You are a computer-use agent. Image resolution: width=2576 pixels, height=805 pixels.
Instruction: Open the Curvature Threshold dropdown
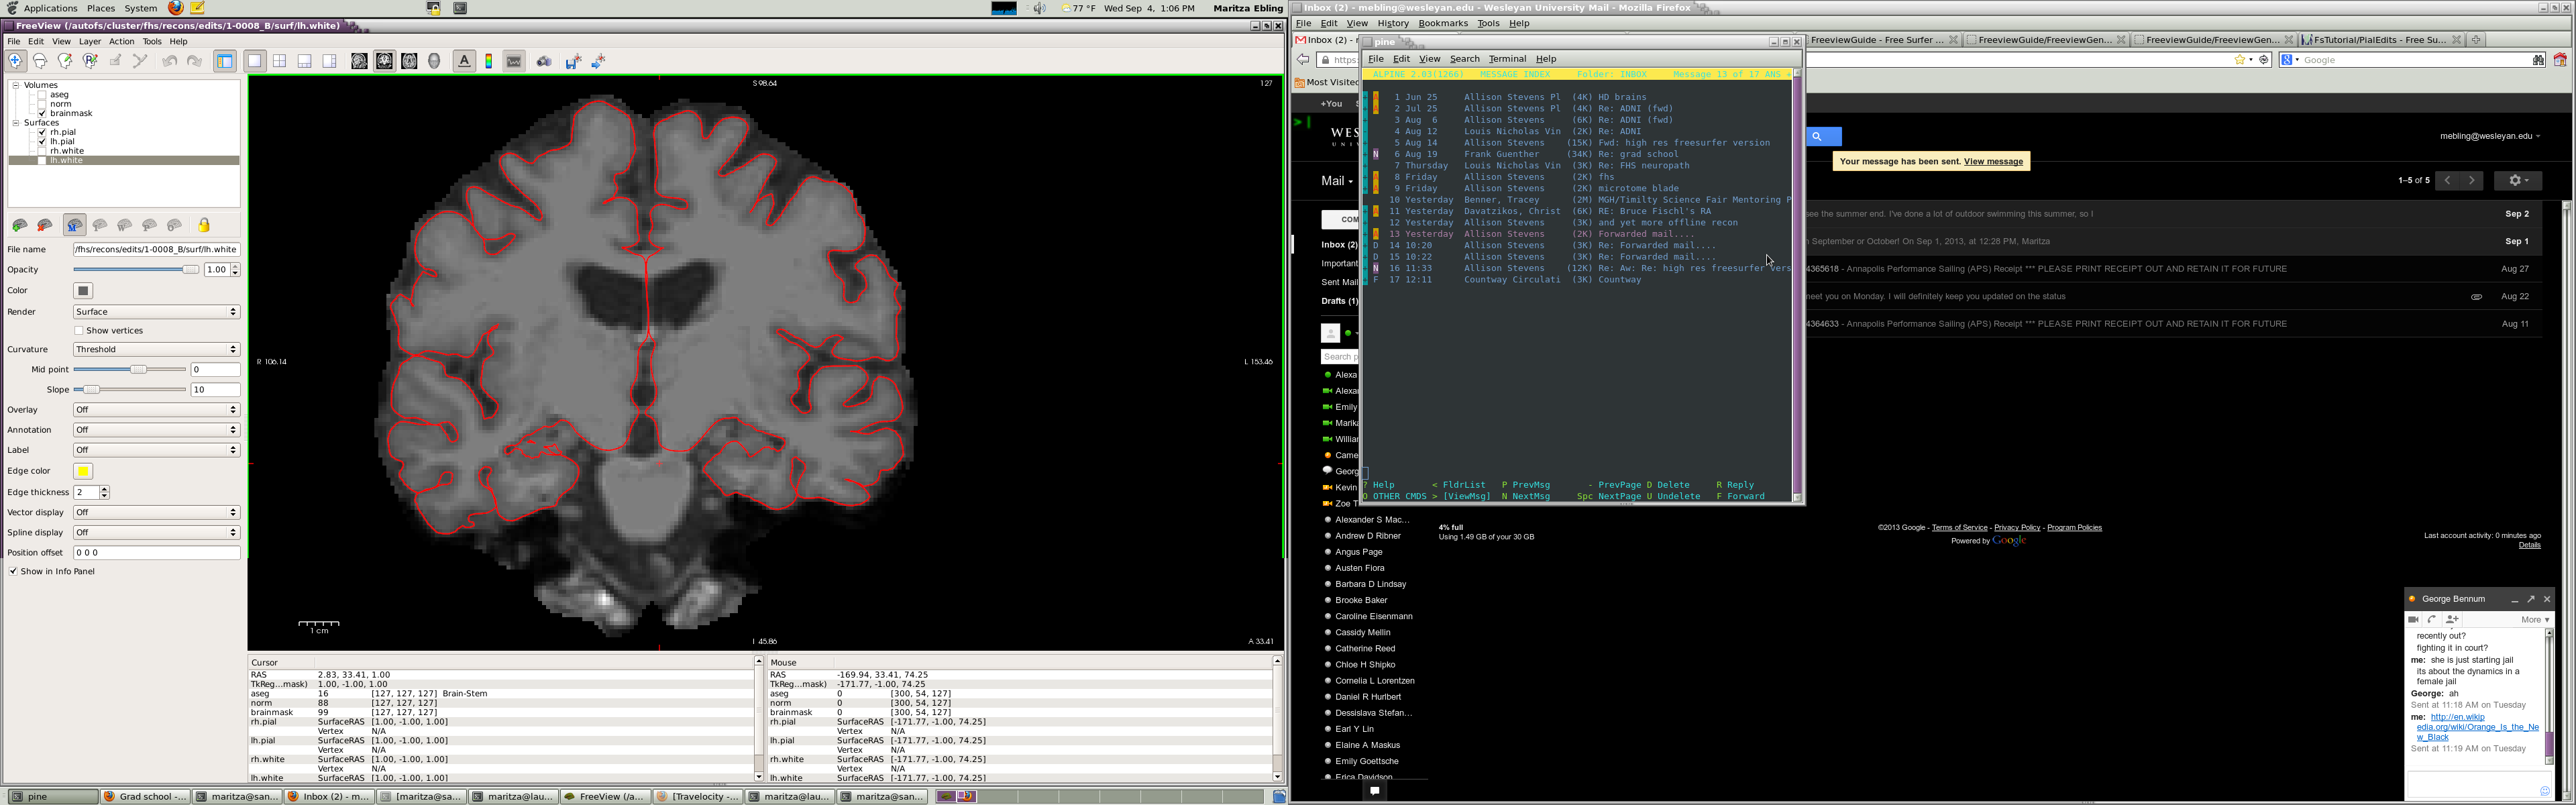click(156, 350)
